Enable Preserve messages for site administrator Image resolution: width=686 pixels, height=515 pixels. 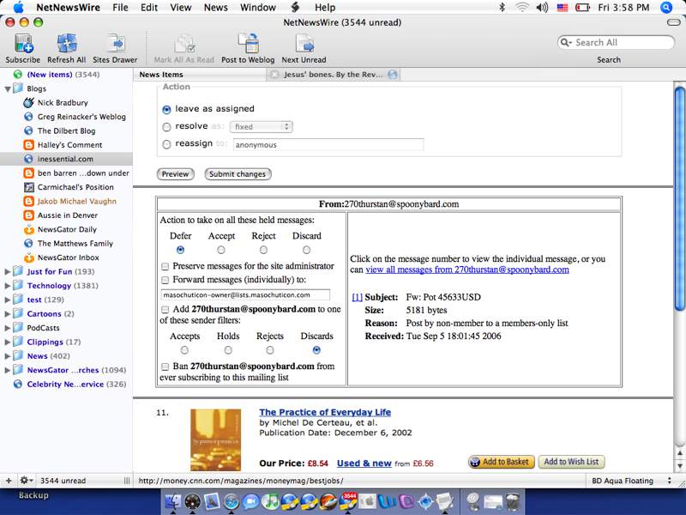coord(165,266)
